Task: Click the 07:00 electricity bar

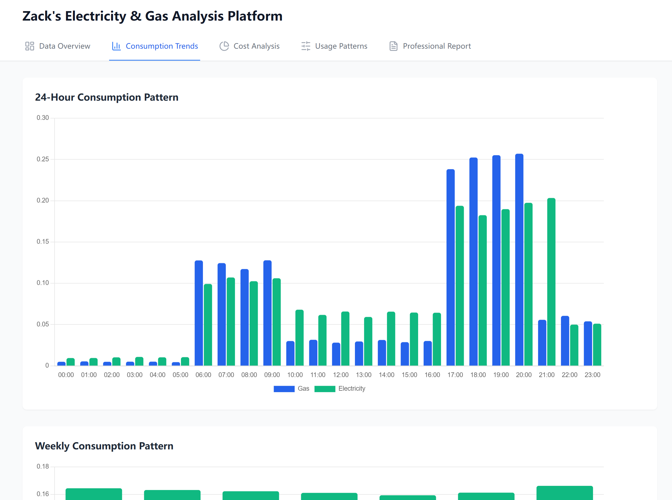Action: tap(230, 321)
